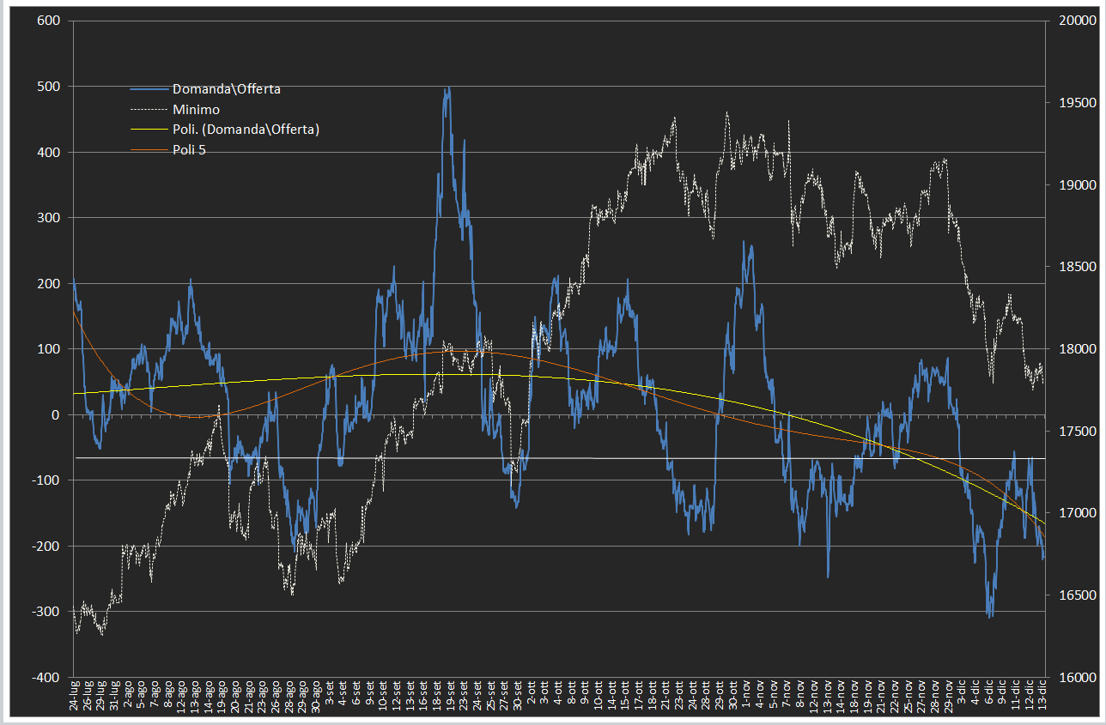1106x725 pixels.
Task: Click the 19-nov date label
Action: [866, 697]
